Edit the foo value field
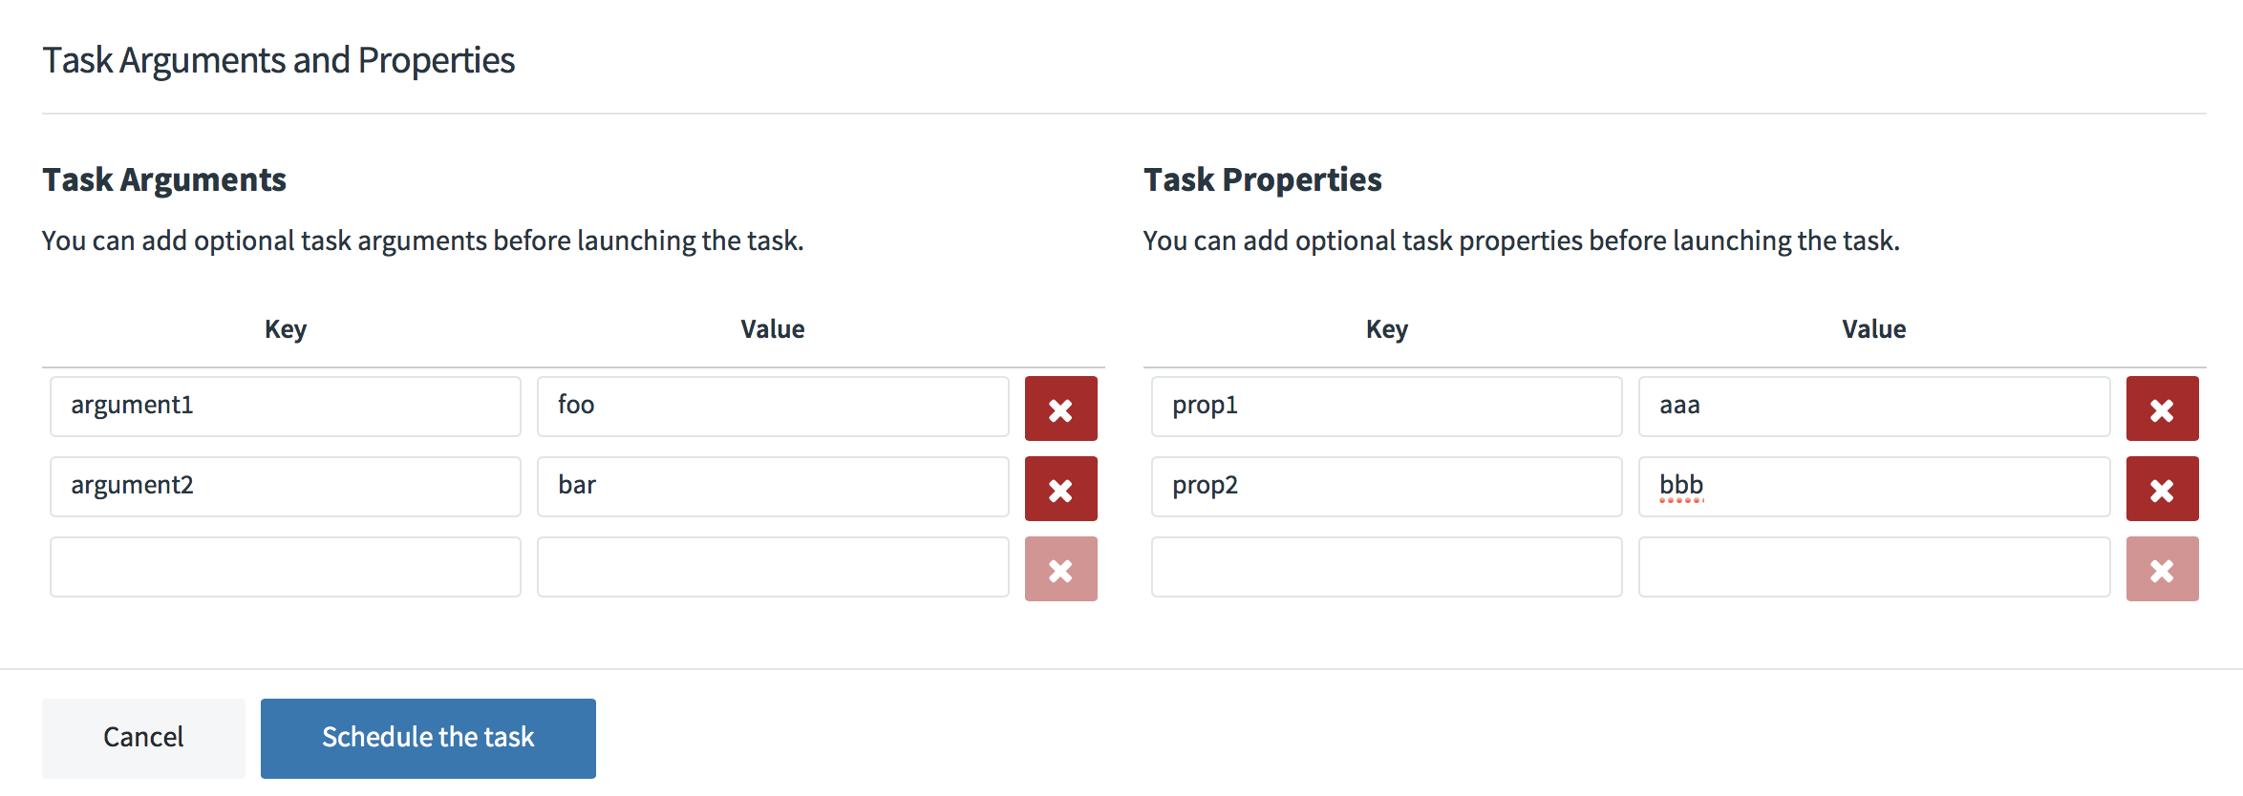The image size is (2243, 796). click(x=773, y=407)
